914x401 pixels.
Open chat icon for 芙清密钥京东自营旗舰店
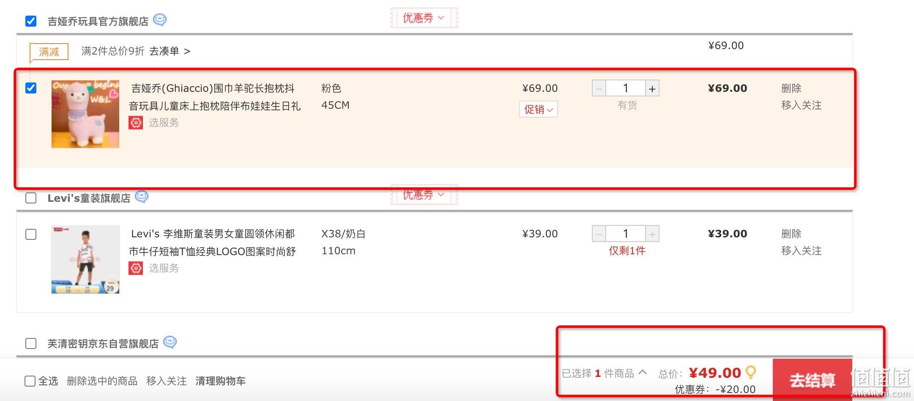tap(170, 342)
